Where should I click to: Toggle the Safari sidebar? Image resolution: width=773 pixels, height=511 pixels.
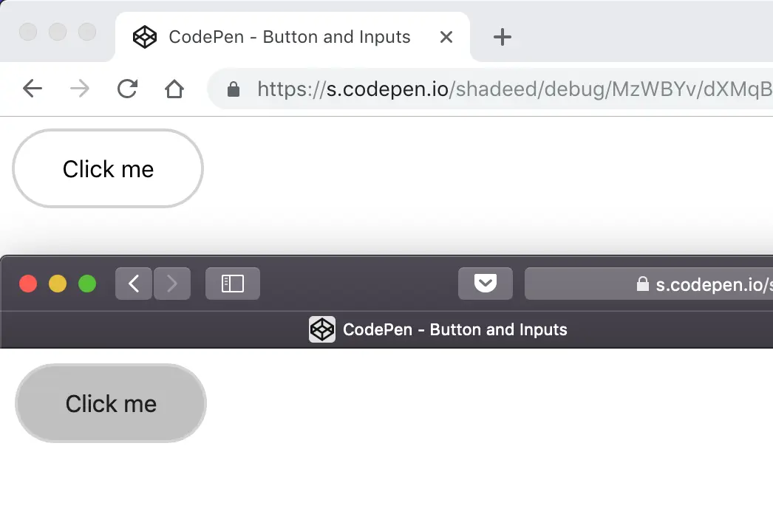pos(233,284)
